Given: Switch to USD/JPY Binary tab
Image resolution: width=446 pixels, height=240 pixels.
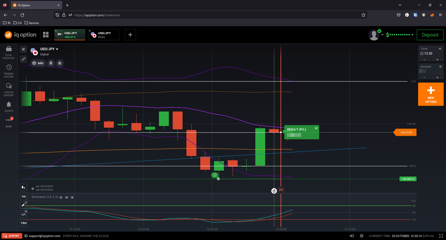Looking at the screenshot, I should coord(103,35).
